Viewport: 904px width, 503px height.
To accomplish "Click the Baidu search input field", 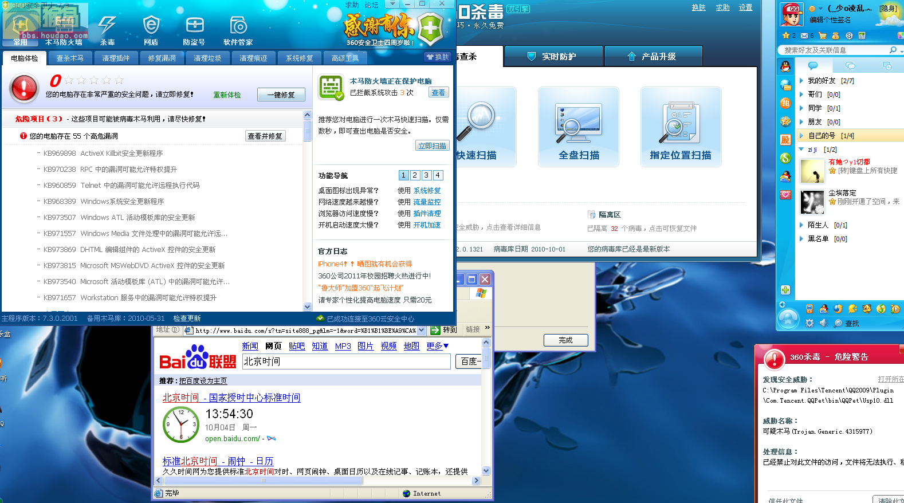I will 347,361.
